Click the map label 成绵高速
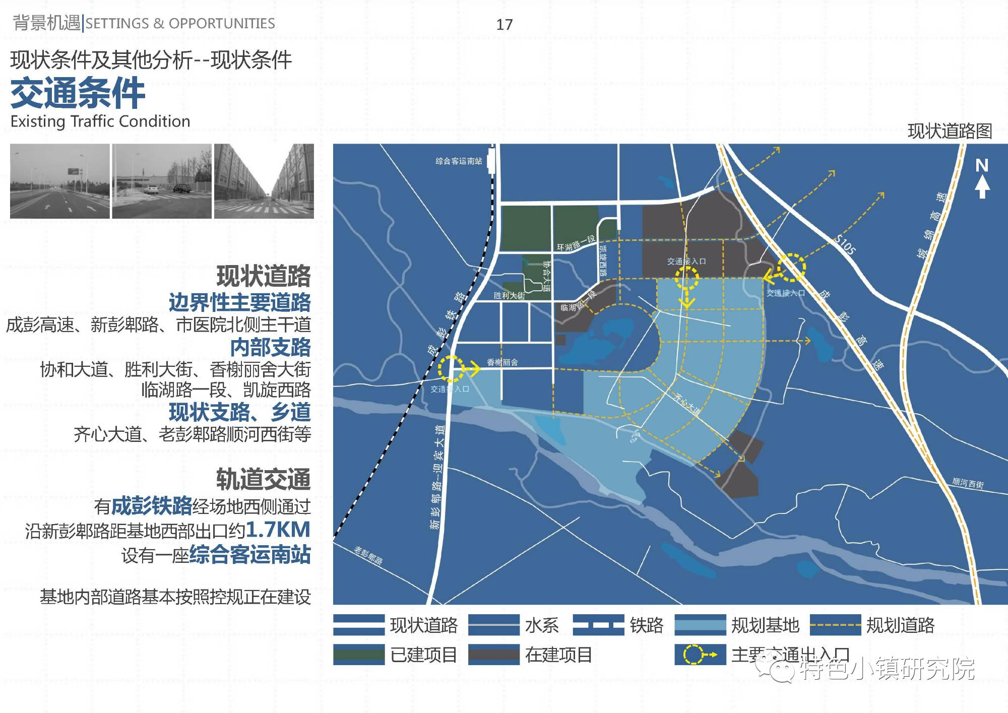 (x=932, y=225)
